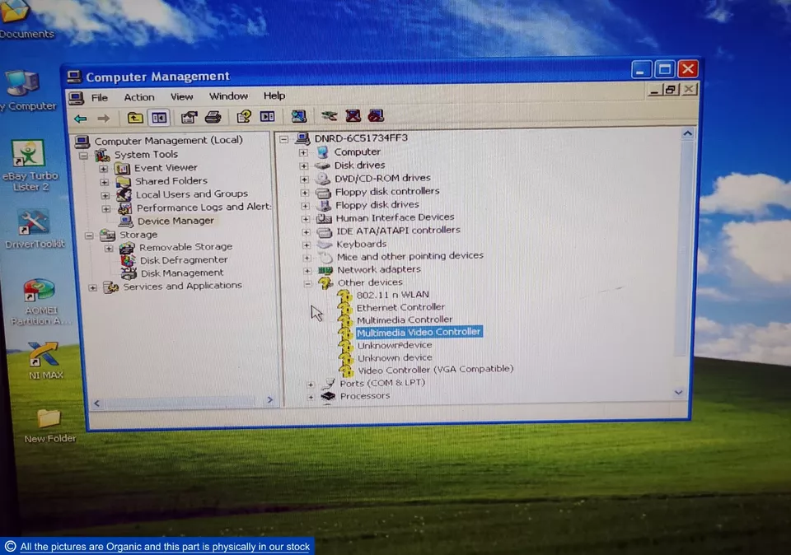Image resolution: width=791 pixels, height=555 pixels.
Task: Open the Action menu
Action: [139, 97]
